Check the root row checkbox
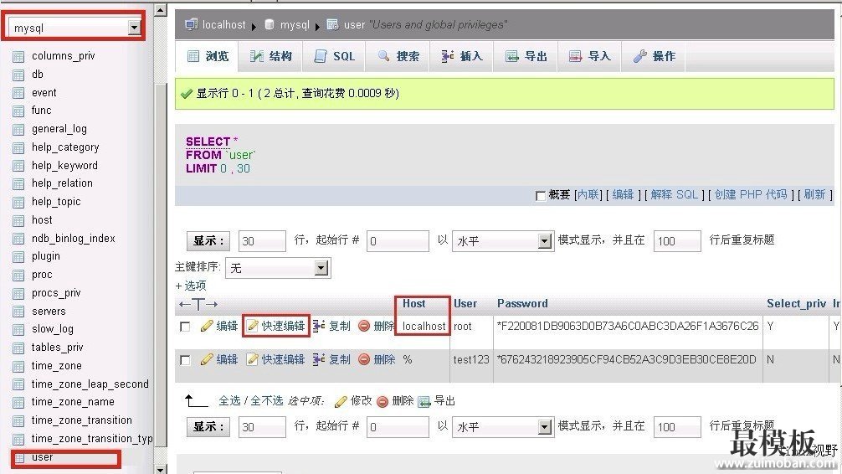Viewport: 842px width, 474px height. [x=185, y=327]
